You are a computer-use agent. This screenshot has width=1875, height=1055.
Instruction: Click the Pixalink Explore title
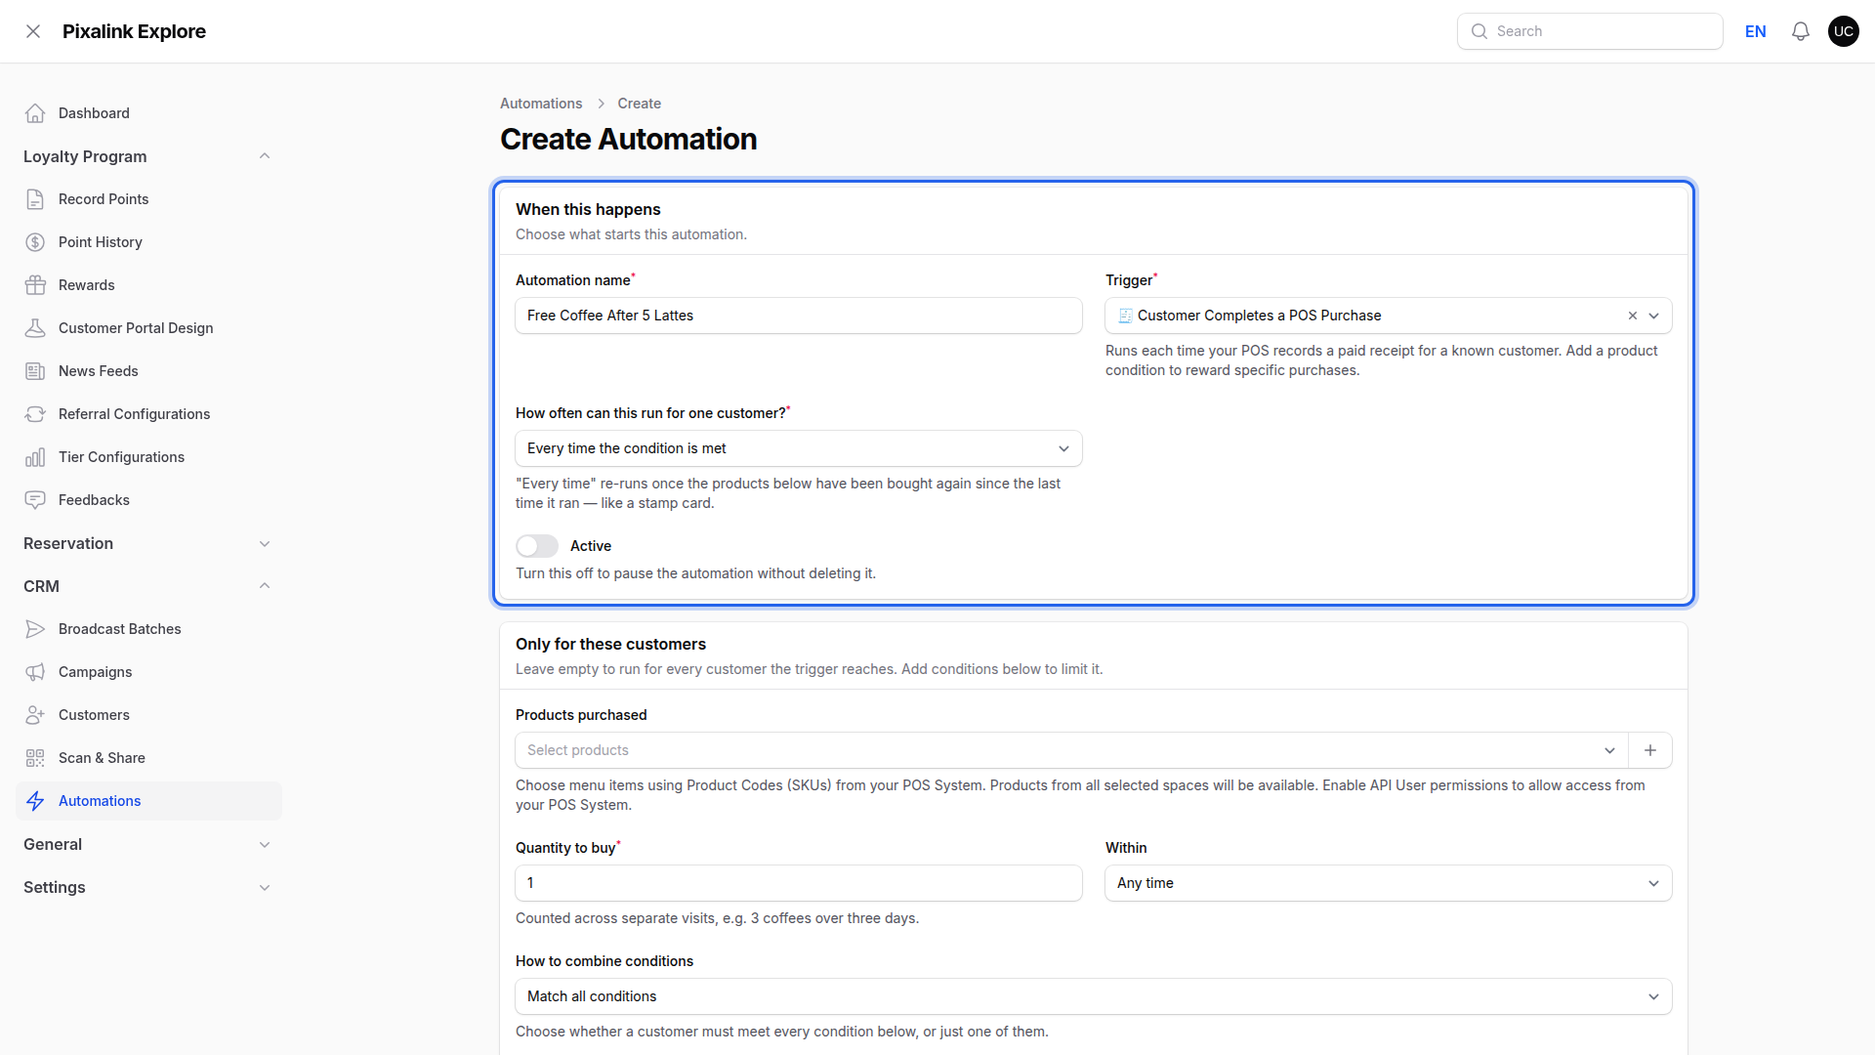click(x=134, y=31)
